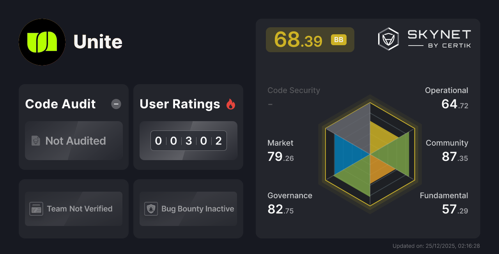Toggle the Team Not Verified status
The image size is (499, 254).
(73, 209)
